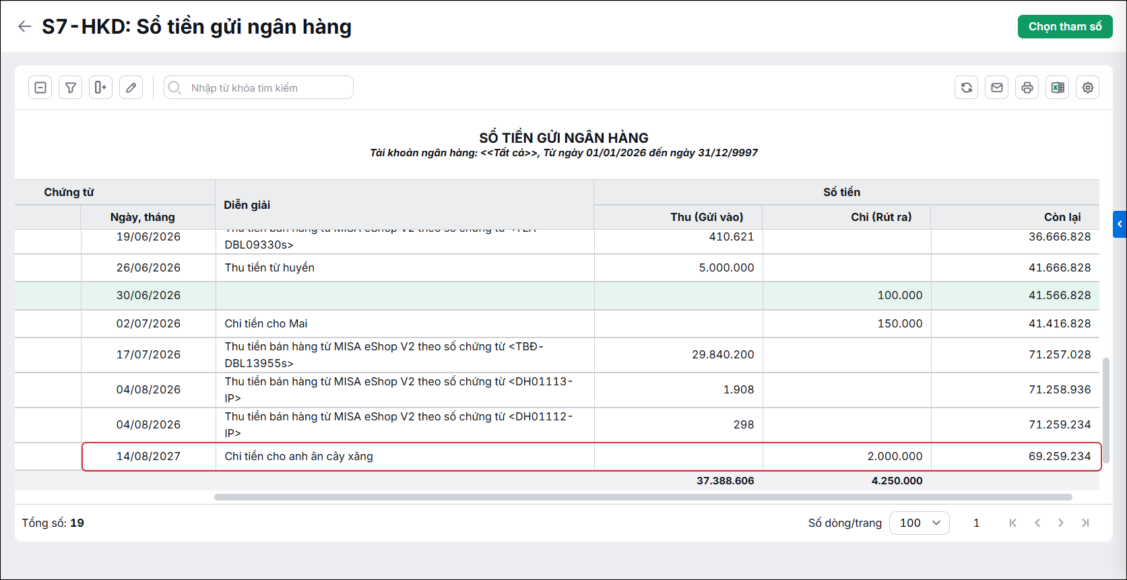The width and height of the screenshot is (1127, 580).
Task: Click the balance 71.259.234
Action: point(1060,424)
